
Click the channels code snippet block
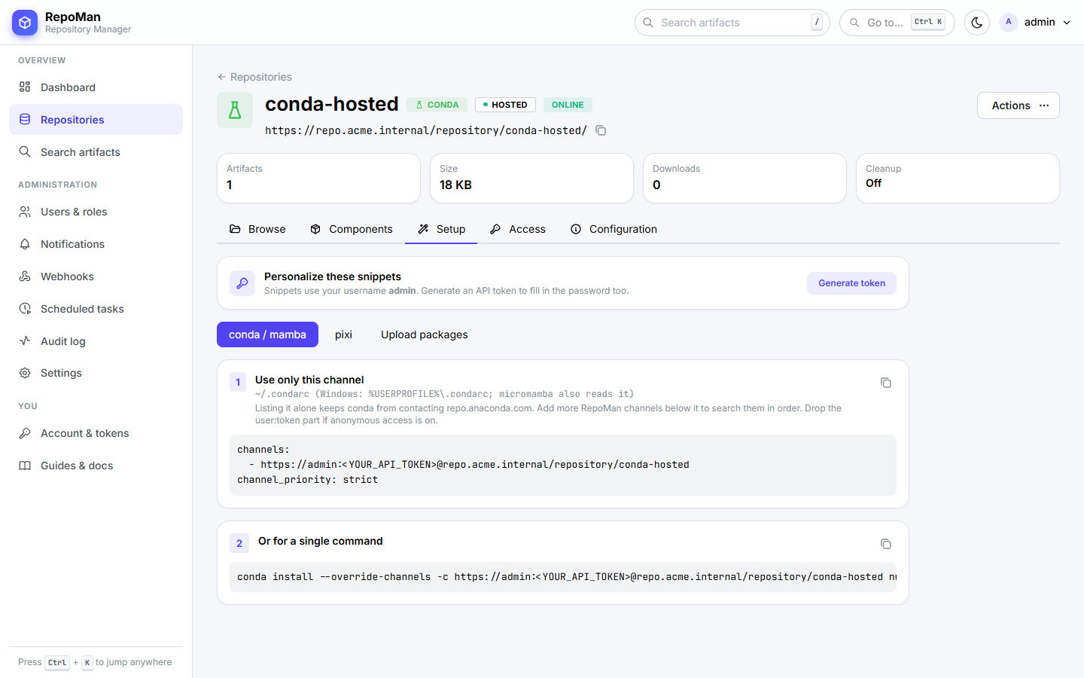[563, 465]
